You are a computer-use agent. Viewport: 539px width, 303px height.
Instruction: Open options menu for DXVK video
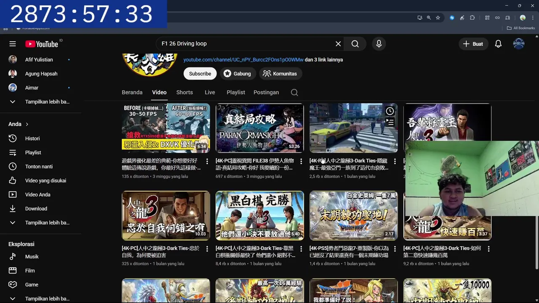(x=207, y=162)
